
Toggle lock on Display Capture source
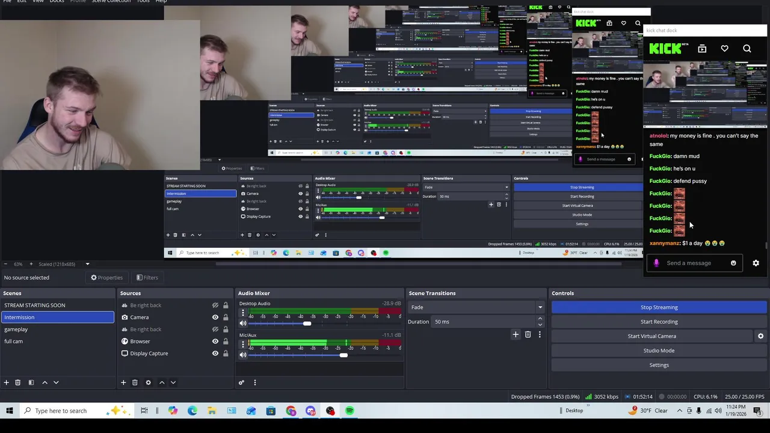[x=226, y=354]
